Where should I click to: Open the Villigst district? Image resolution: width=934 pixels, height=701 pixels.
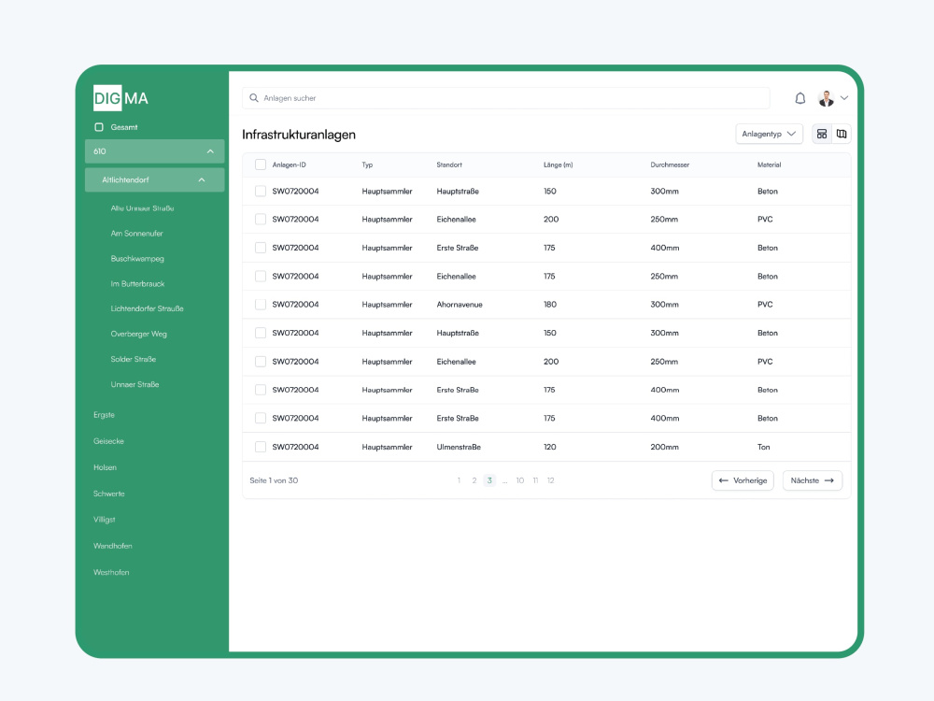coord(105,520)
